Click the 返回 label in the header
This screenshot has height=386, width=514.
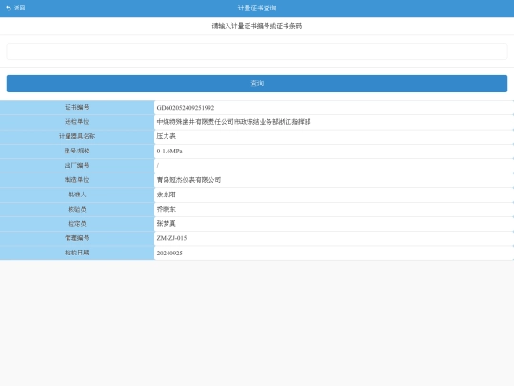click(20, 8)
